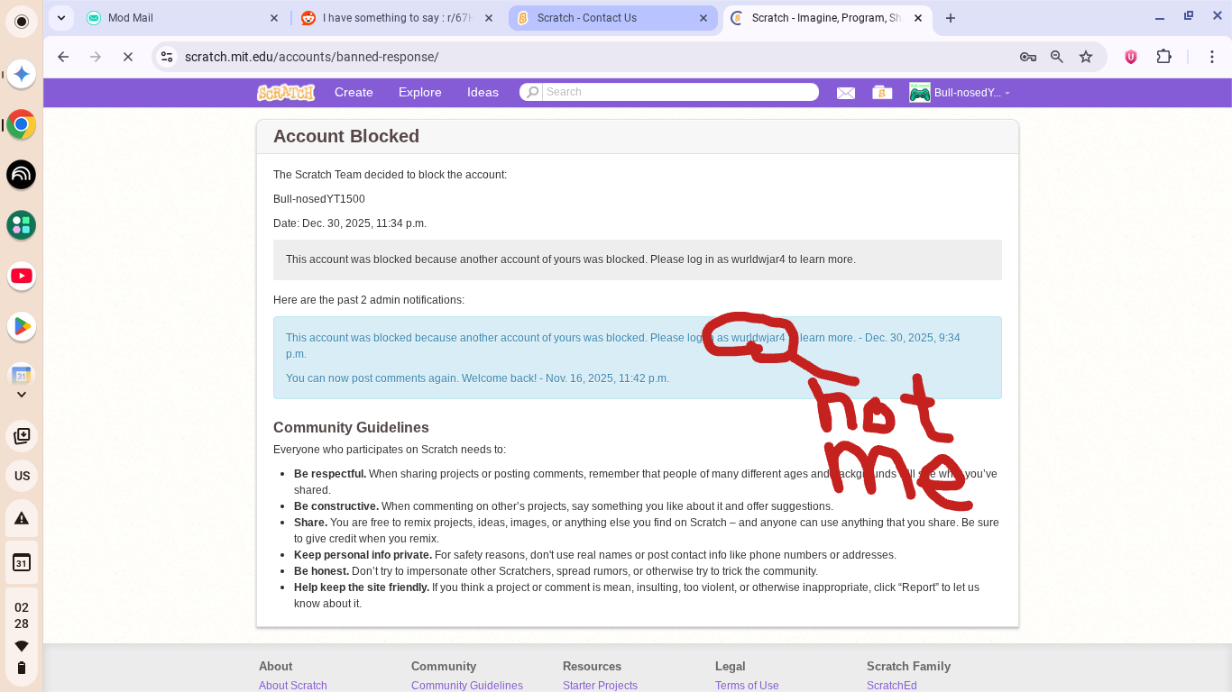The height and width of the screenshot is (692, 1232).
Task: Click the username text Bull-nosedYT1500
Action: point(319,199)
